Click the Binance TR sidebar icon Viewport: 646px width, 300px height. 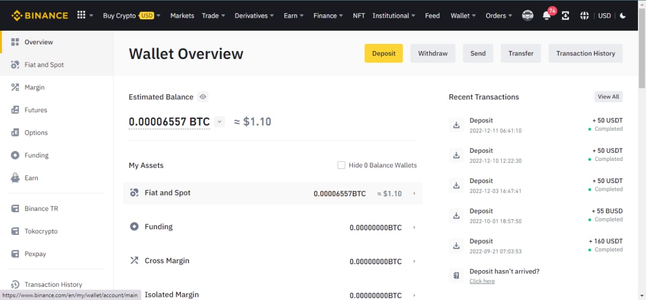15,208
